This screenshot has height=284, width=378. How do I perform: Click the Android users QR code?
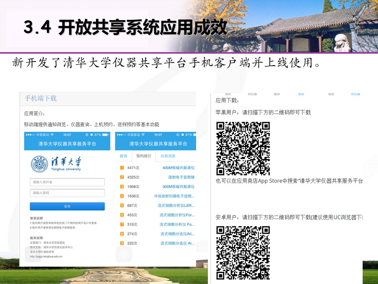click(x=243, y=253)
